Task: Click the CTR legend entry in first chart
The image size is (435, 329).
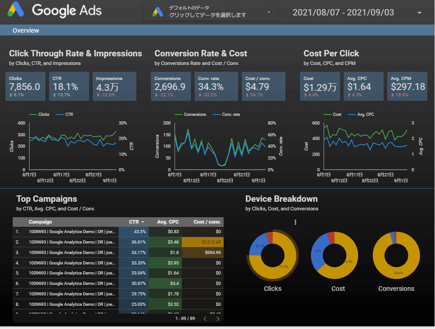Action: 65,115
